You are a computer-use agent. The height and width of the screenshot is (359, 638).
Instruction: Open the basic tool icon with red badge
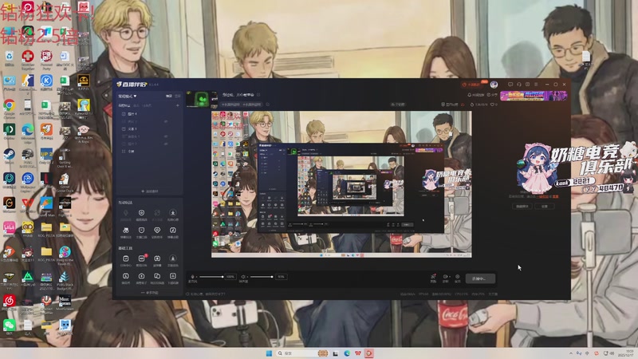point(141,258)
